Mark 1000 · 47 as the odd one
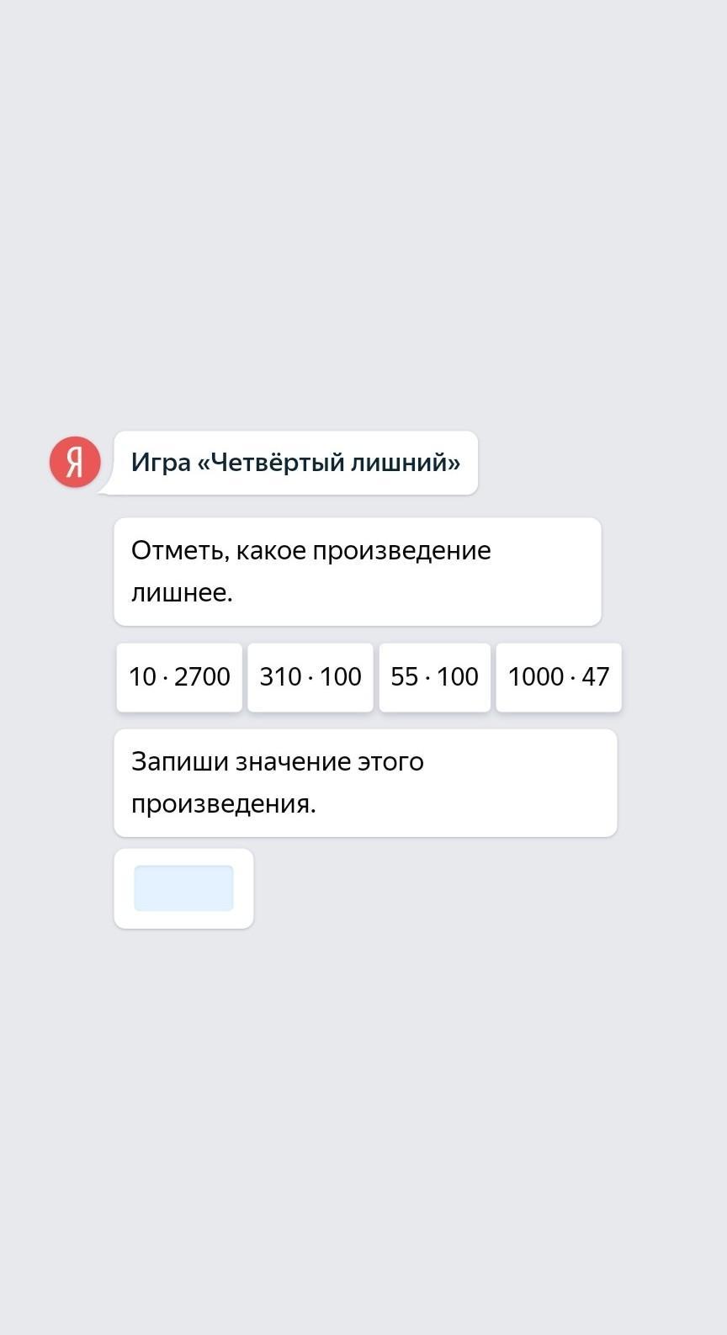 click(x=558, y=677)
